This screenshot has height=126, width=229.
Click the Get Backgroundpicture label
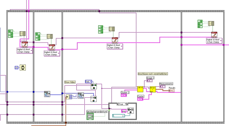pos(97,111)
